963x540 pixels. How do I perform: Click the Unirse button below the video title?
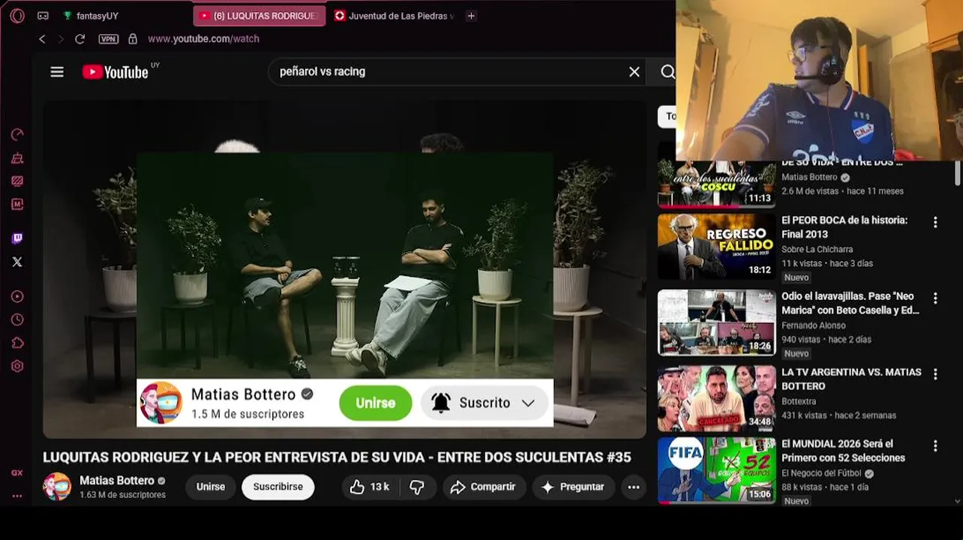pos(211,487)
